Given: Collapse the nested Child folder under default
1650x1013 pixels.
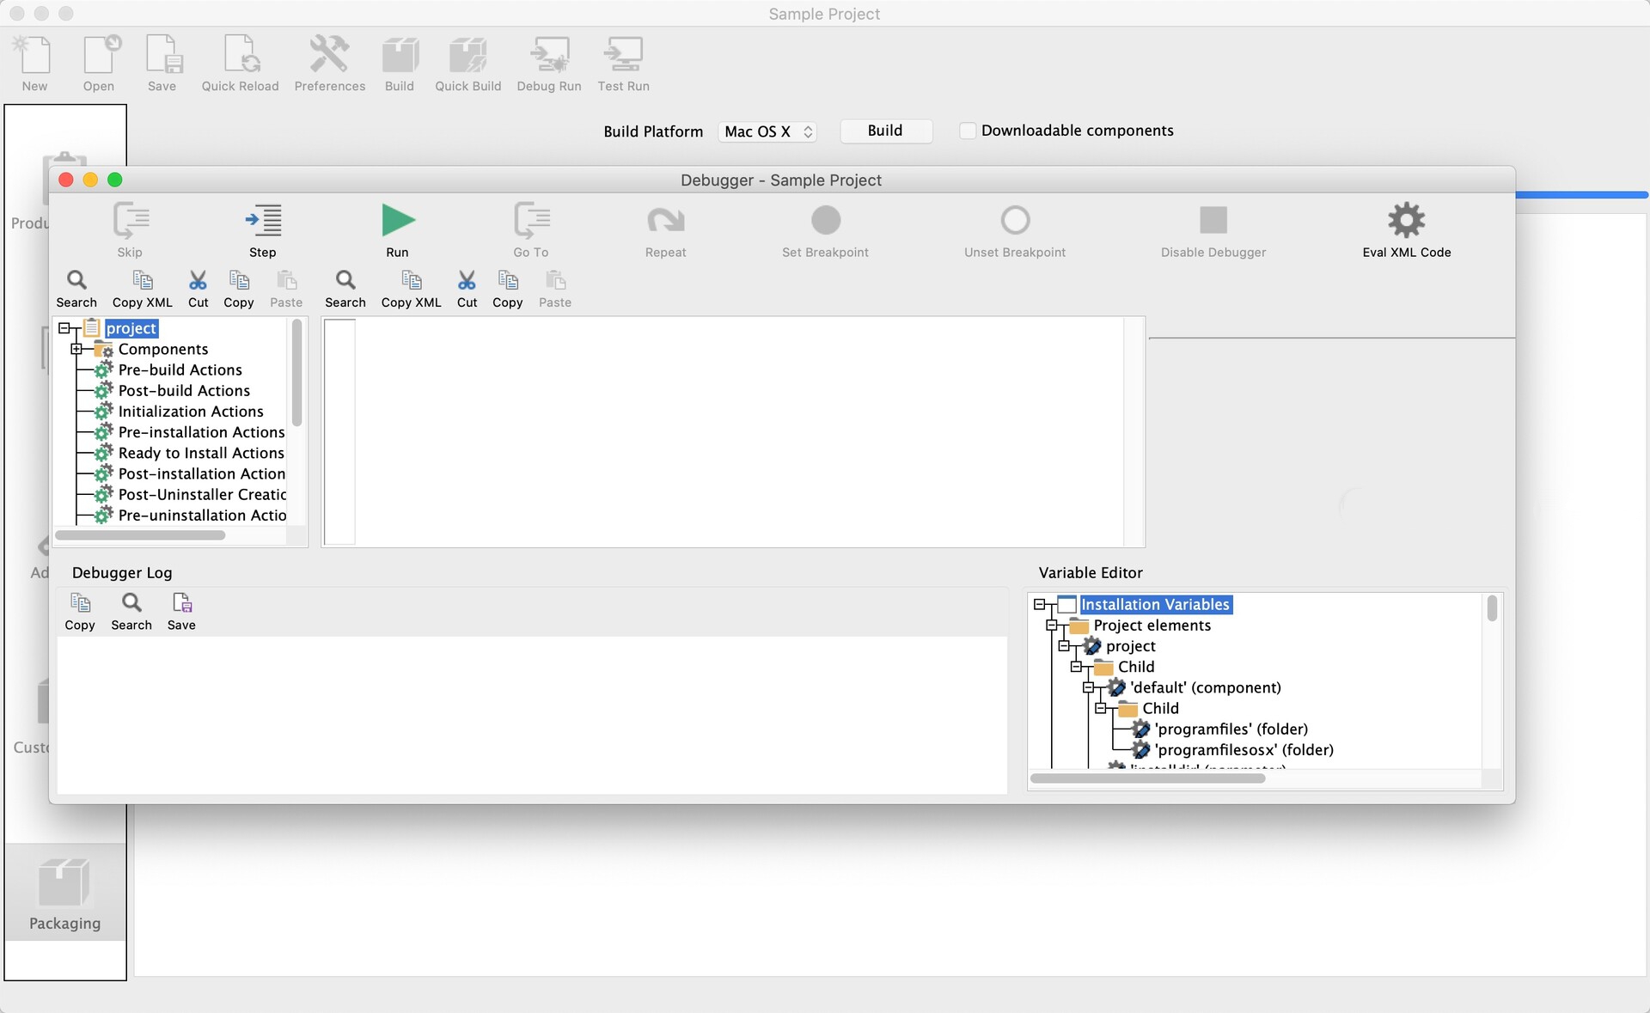Looking at the screenshot, I should click(x=1100, y=709).
